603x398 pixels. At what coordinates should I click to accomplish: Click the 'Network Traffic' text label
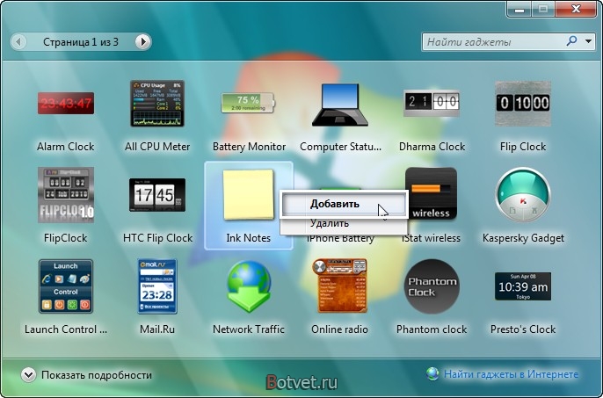[x=249, y=329]
